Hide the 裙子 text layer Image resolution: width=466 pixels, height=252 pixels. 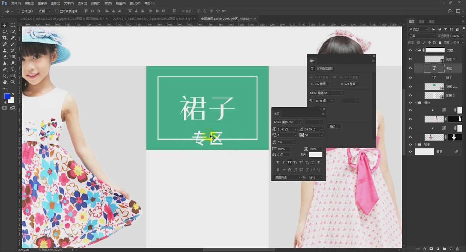coord(410,78)
